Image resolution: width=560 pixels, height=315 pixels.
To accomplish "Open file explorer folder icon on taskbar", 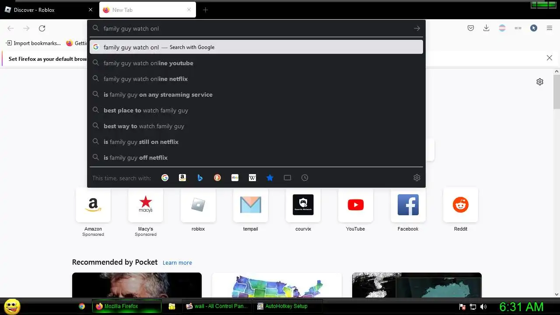I will click(x=172, y=306).
